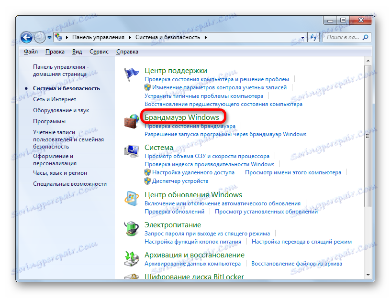Click shield icon beside Настройка удаленного доступа
The image size is (391, 298).
[147, 172]
